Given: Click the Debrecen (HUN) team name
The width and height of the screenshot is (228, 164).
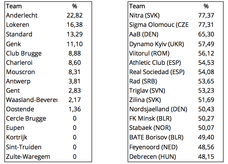Looking at the screenshot, I should tap(153, 157).
